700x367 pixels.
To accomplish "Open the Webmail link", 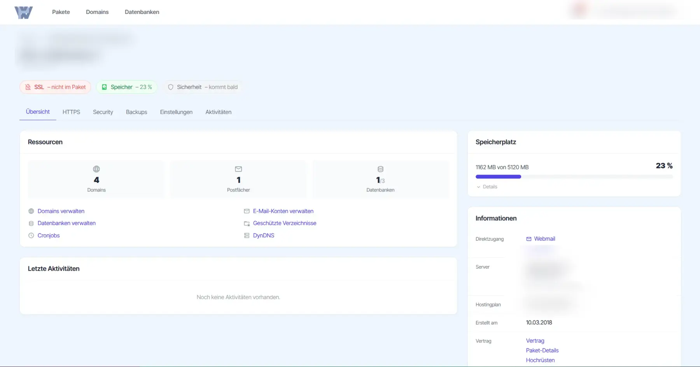I will [x=544, y=239].
